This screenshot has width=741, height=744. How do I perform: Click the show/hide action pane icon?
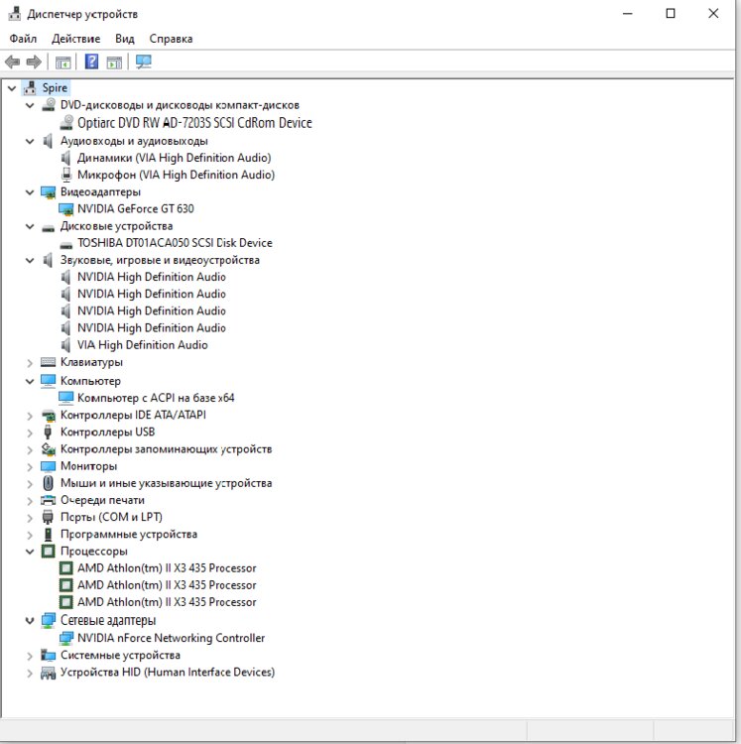114,62
